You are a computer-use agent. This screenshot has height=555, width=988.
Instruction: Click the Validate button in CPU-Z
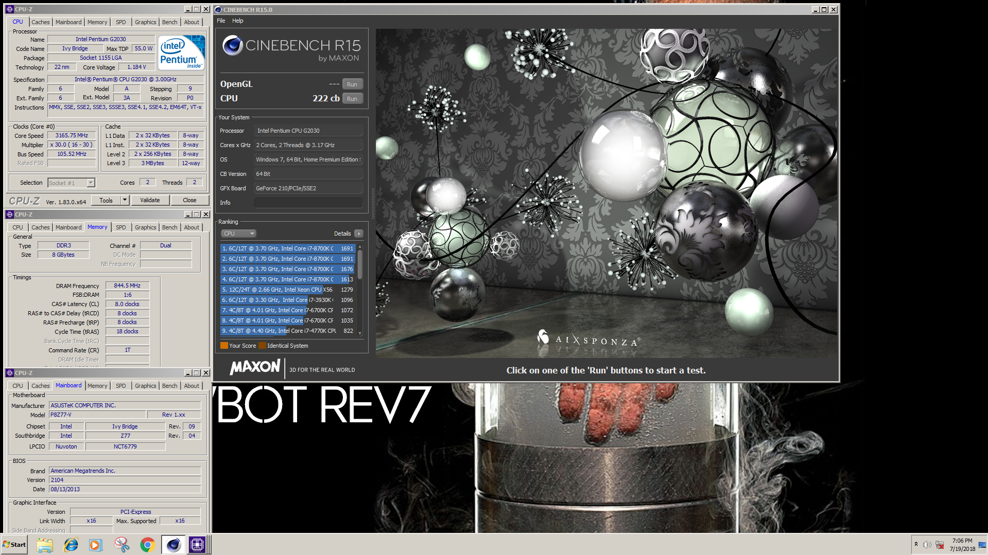(x=150, y=200)
